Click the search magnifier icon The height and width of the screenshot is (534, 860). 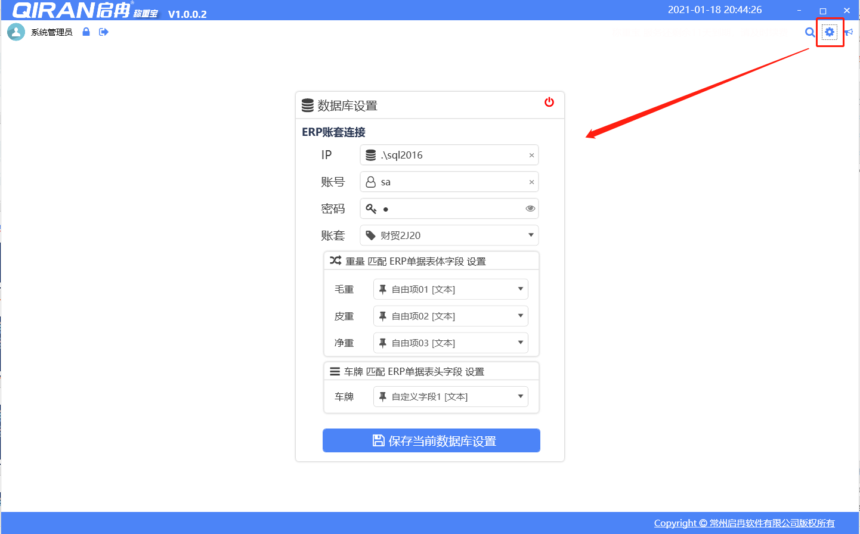click(809, 32)
